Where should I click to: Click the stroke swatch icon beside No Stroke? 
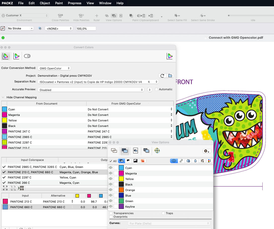[3, 28]
